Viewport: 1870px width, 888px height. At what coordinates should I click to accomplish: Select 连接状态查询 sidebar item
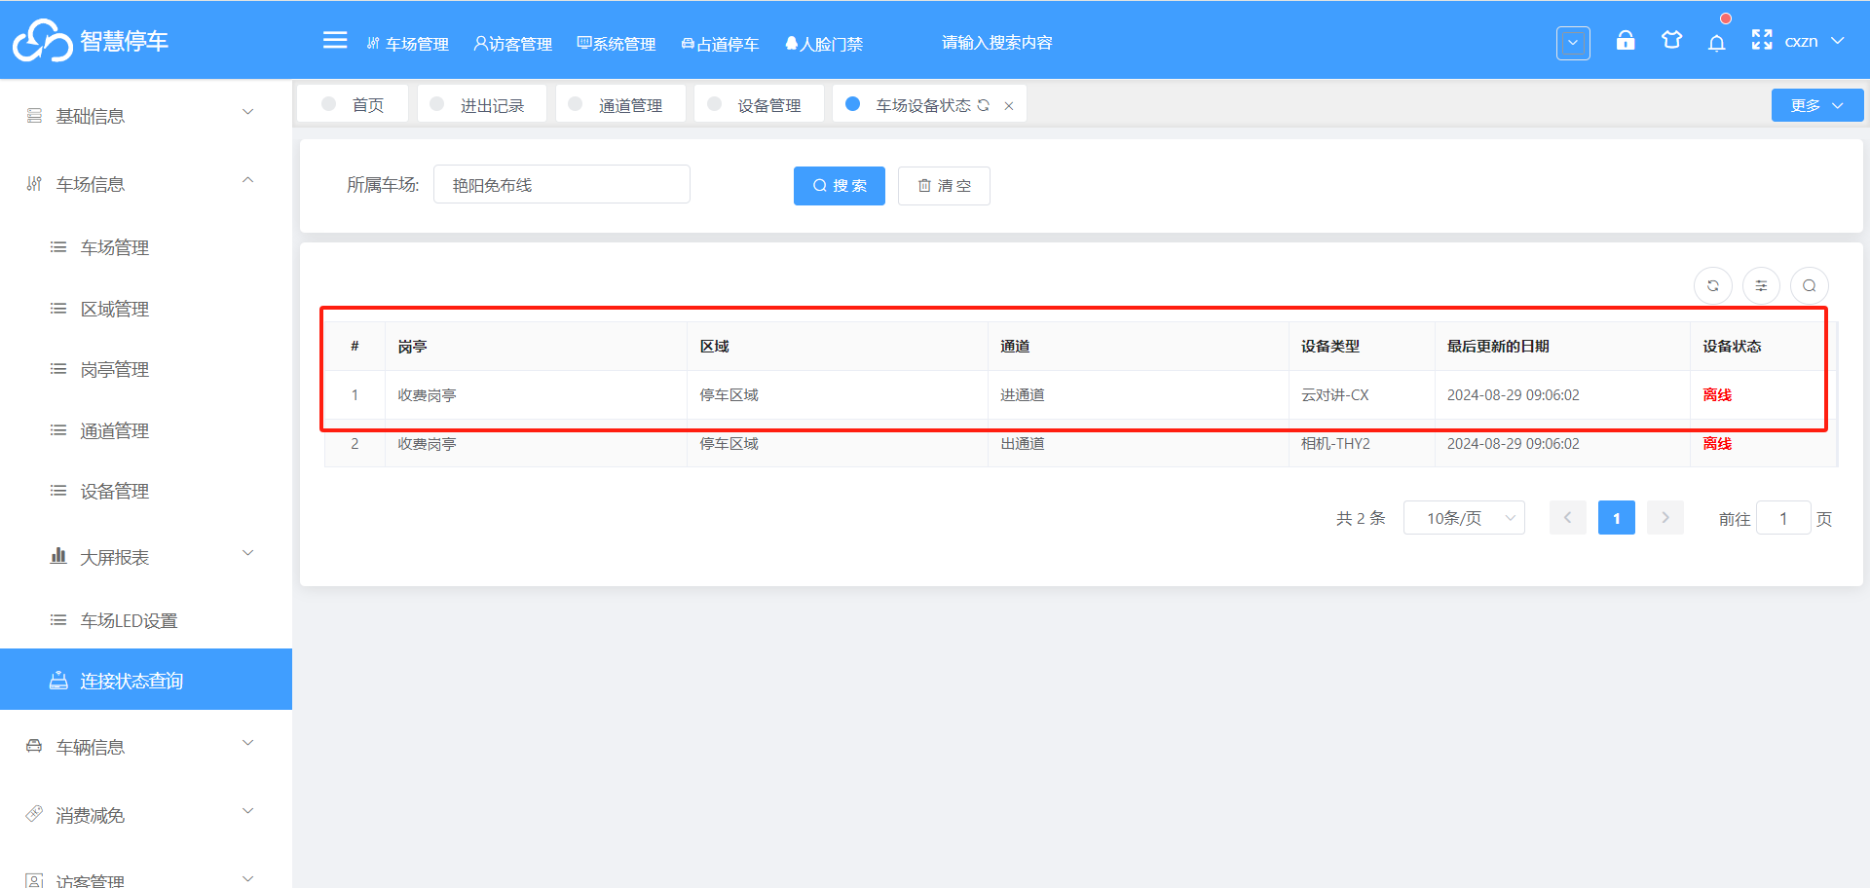[x=146, y=680]
